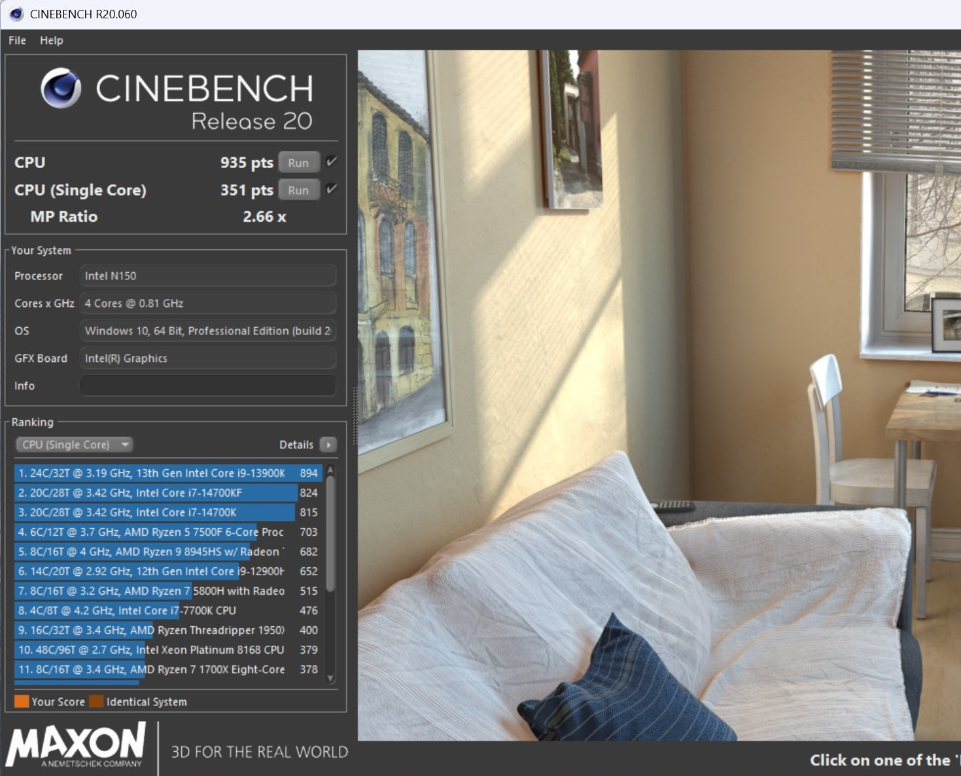Select ranking row 4 AMD Ryzen 5 7500F
Image resolution: width=961 pixels, height=776 pixels.
tap(168, 532)
